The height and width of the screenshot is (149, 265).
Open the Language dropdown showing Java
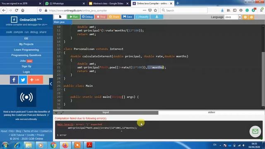pos(233,17)
